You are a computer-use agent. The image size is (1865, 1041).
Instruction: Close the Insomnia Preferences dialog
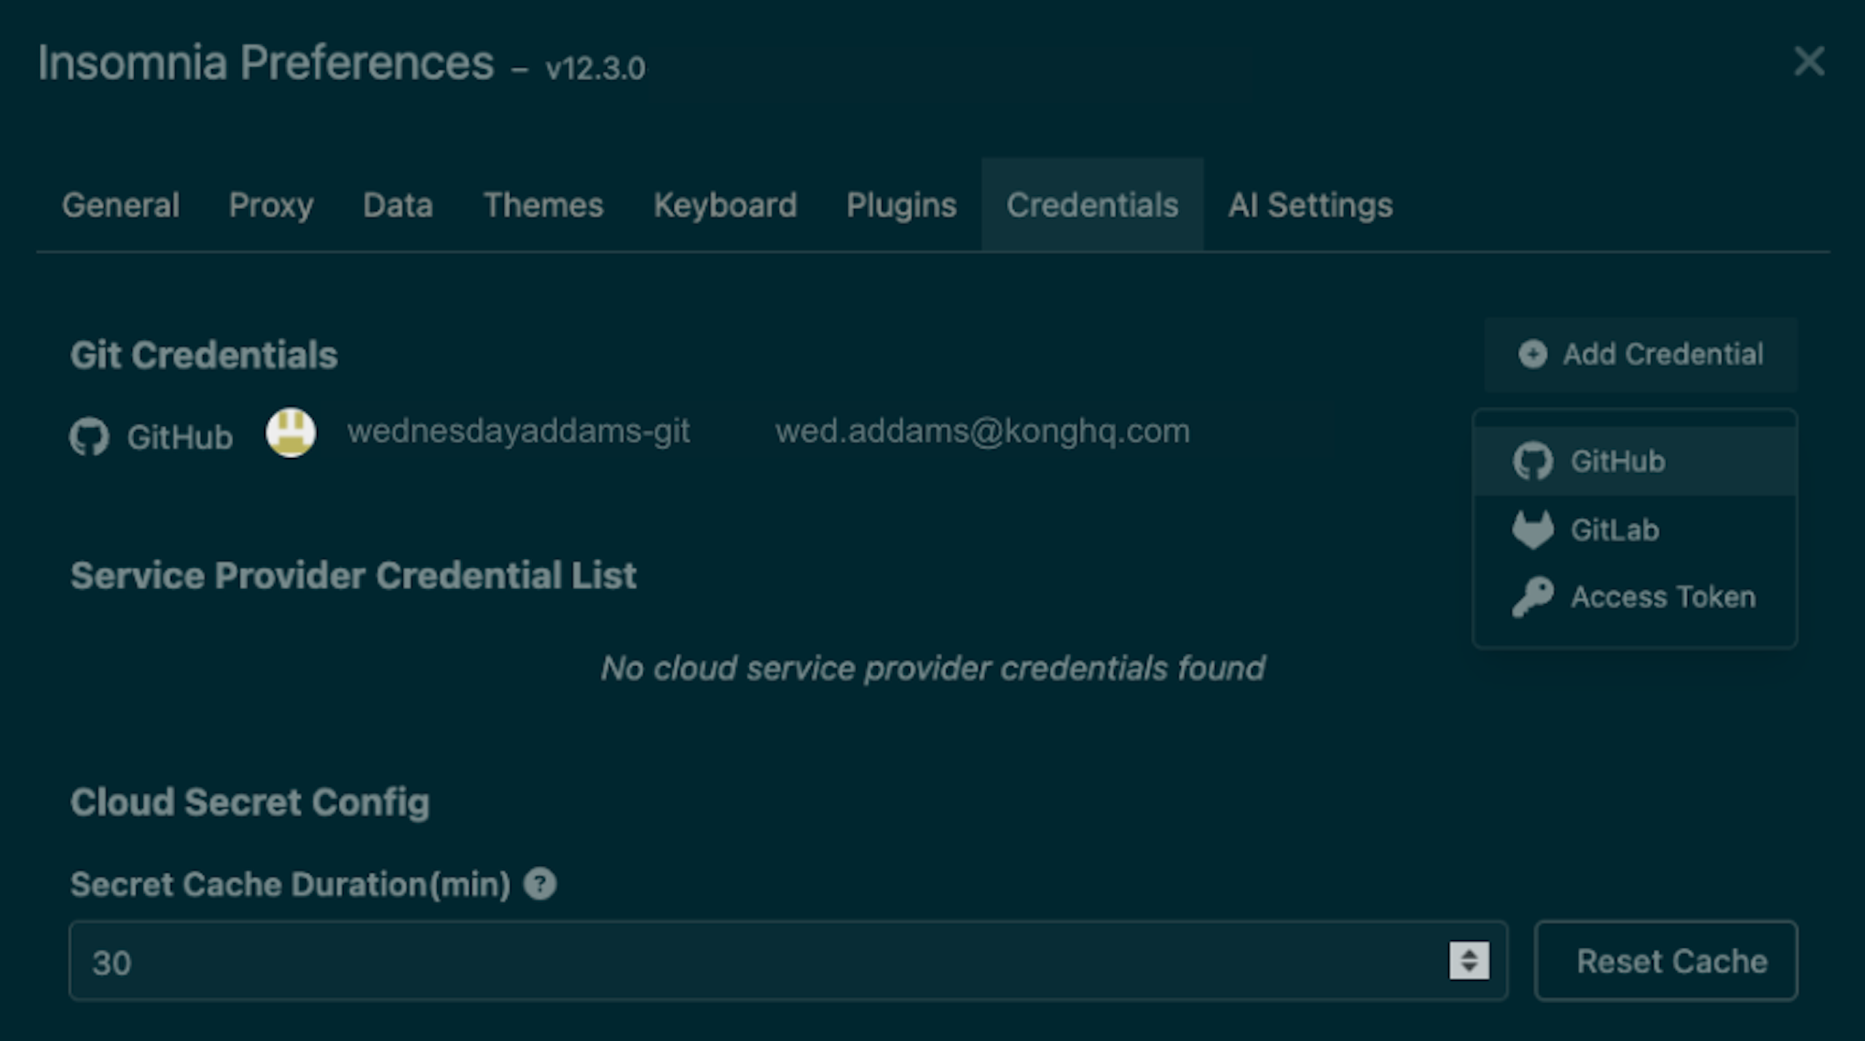coord(1809,62)
